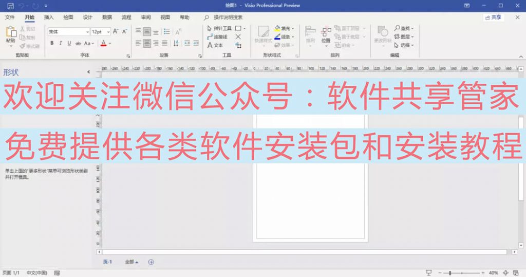Apply the red font color A button
Screen dimensions: 526x277
(x=103, y=43)
